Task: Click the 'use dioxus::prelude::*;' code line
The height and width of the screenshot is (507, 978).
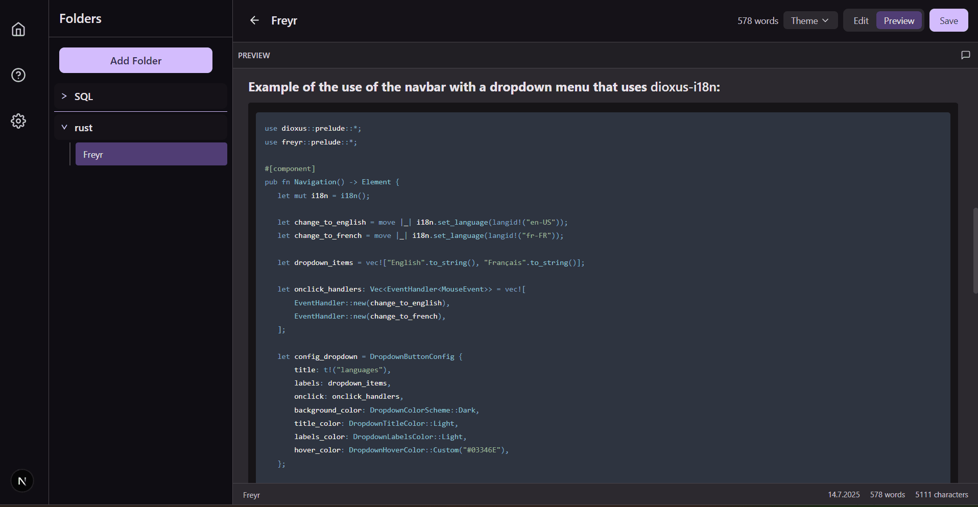Action: pos(313,128)
